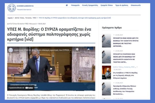Click category tags Δελτία Τύπου-Έκτακτα-ΥΠΕΣ-Υπουργού above title
Viewport: 155px width, 103px height.
22,24
